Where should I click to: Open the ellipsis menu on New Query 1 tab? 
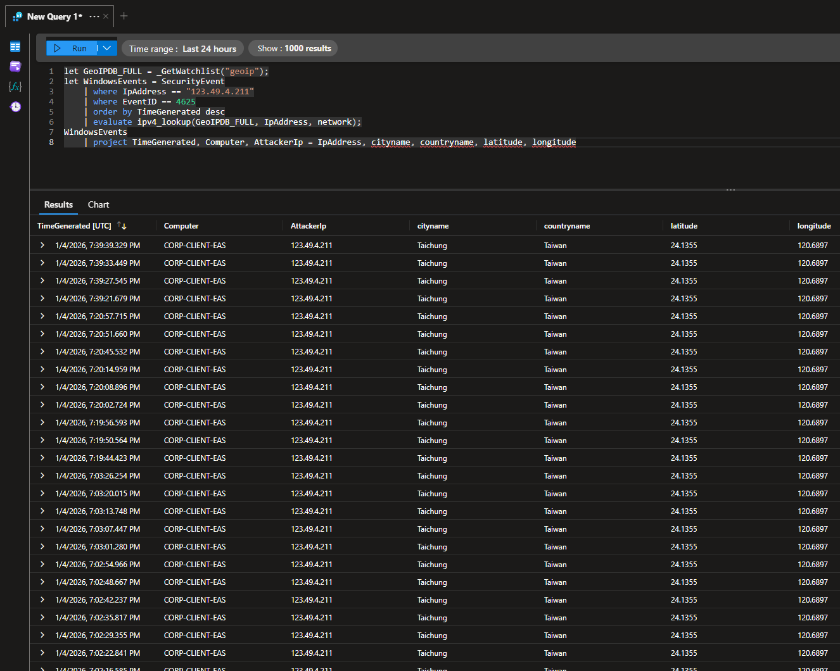point(94,16)
